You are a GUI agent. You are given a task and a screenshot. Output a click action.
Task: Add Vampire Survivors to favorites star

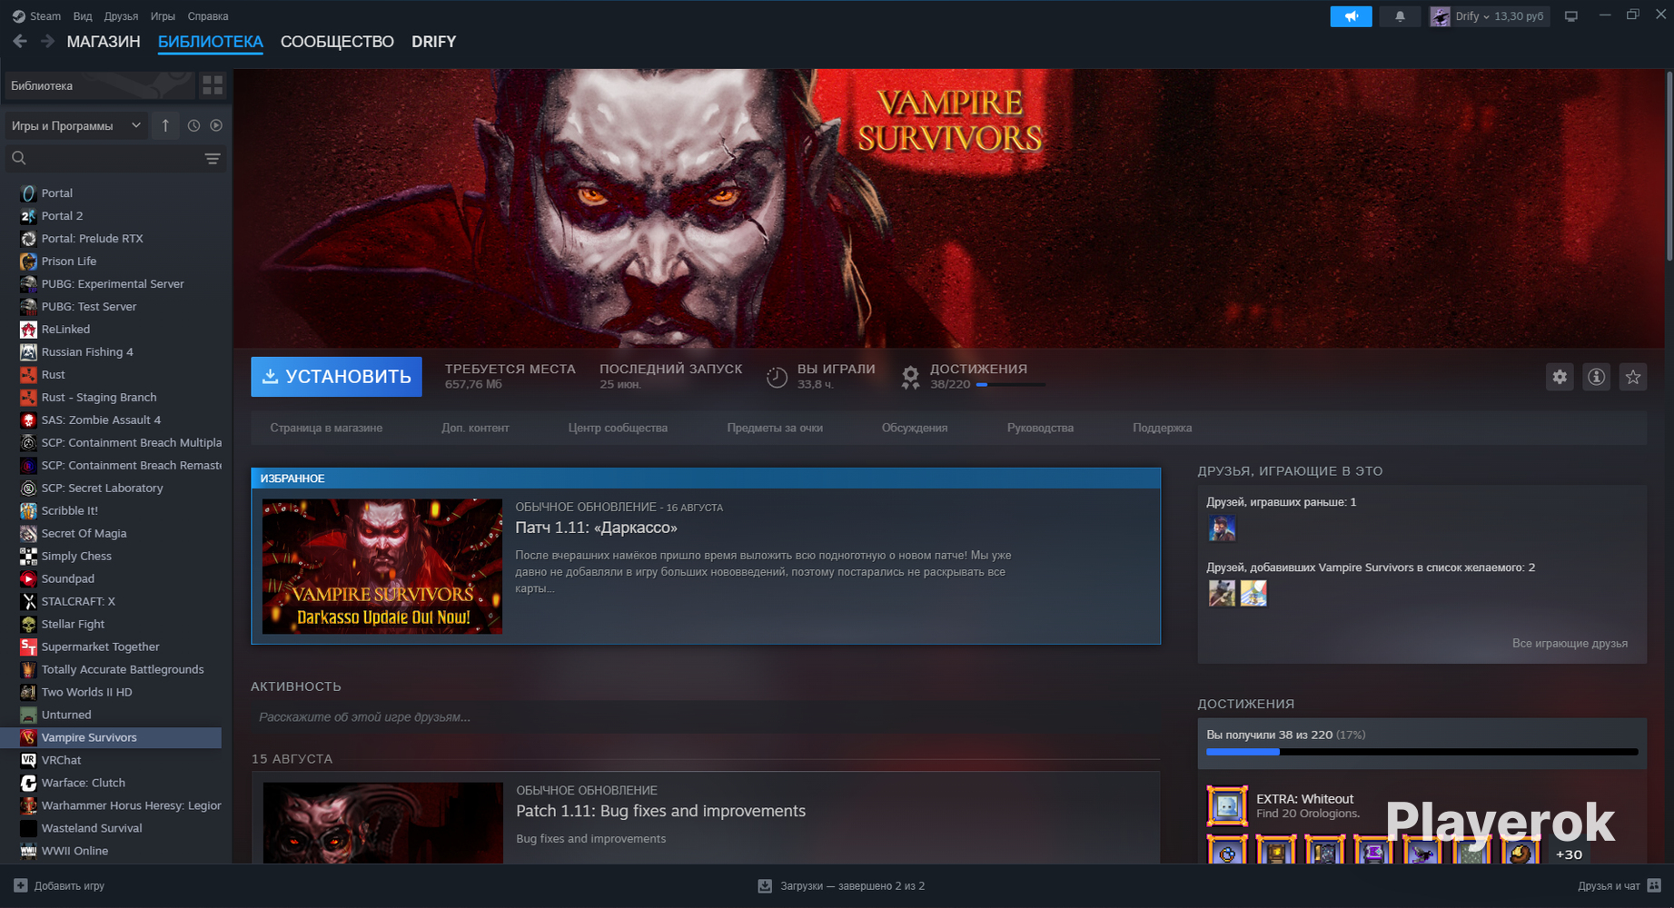point(1633,377)
